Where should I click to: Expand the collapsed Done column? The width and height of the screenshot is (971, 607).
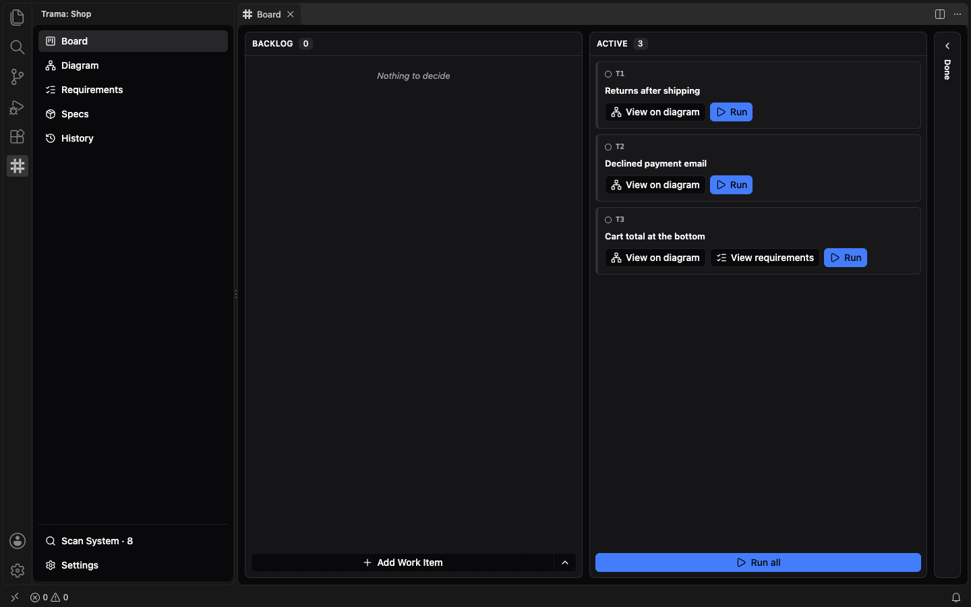coord(947,46)
